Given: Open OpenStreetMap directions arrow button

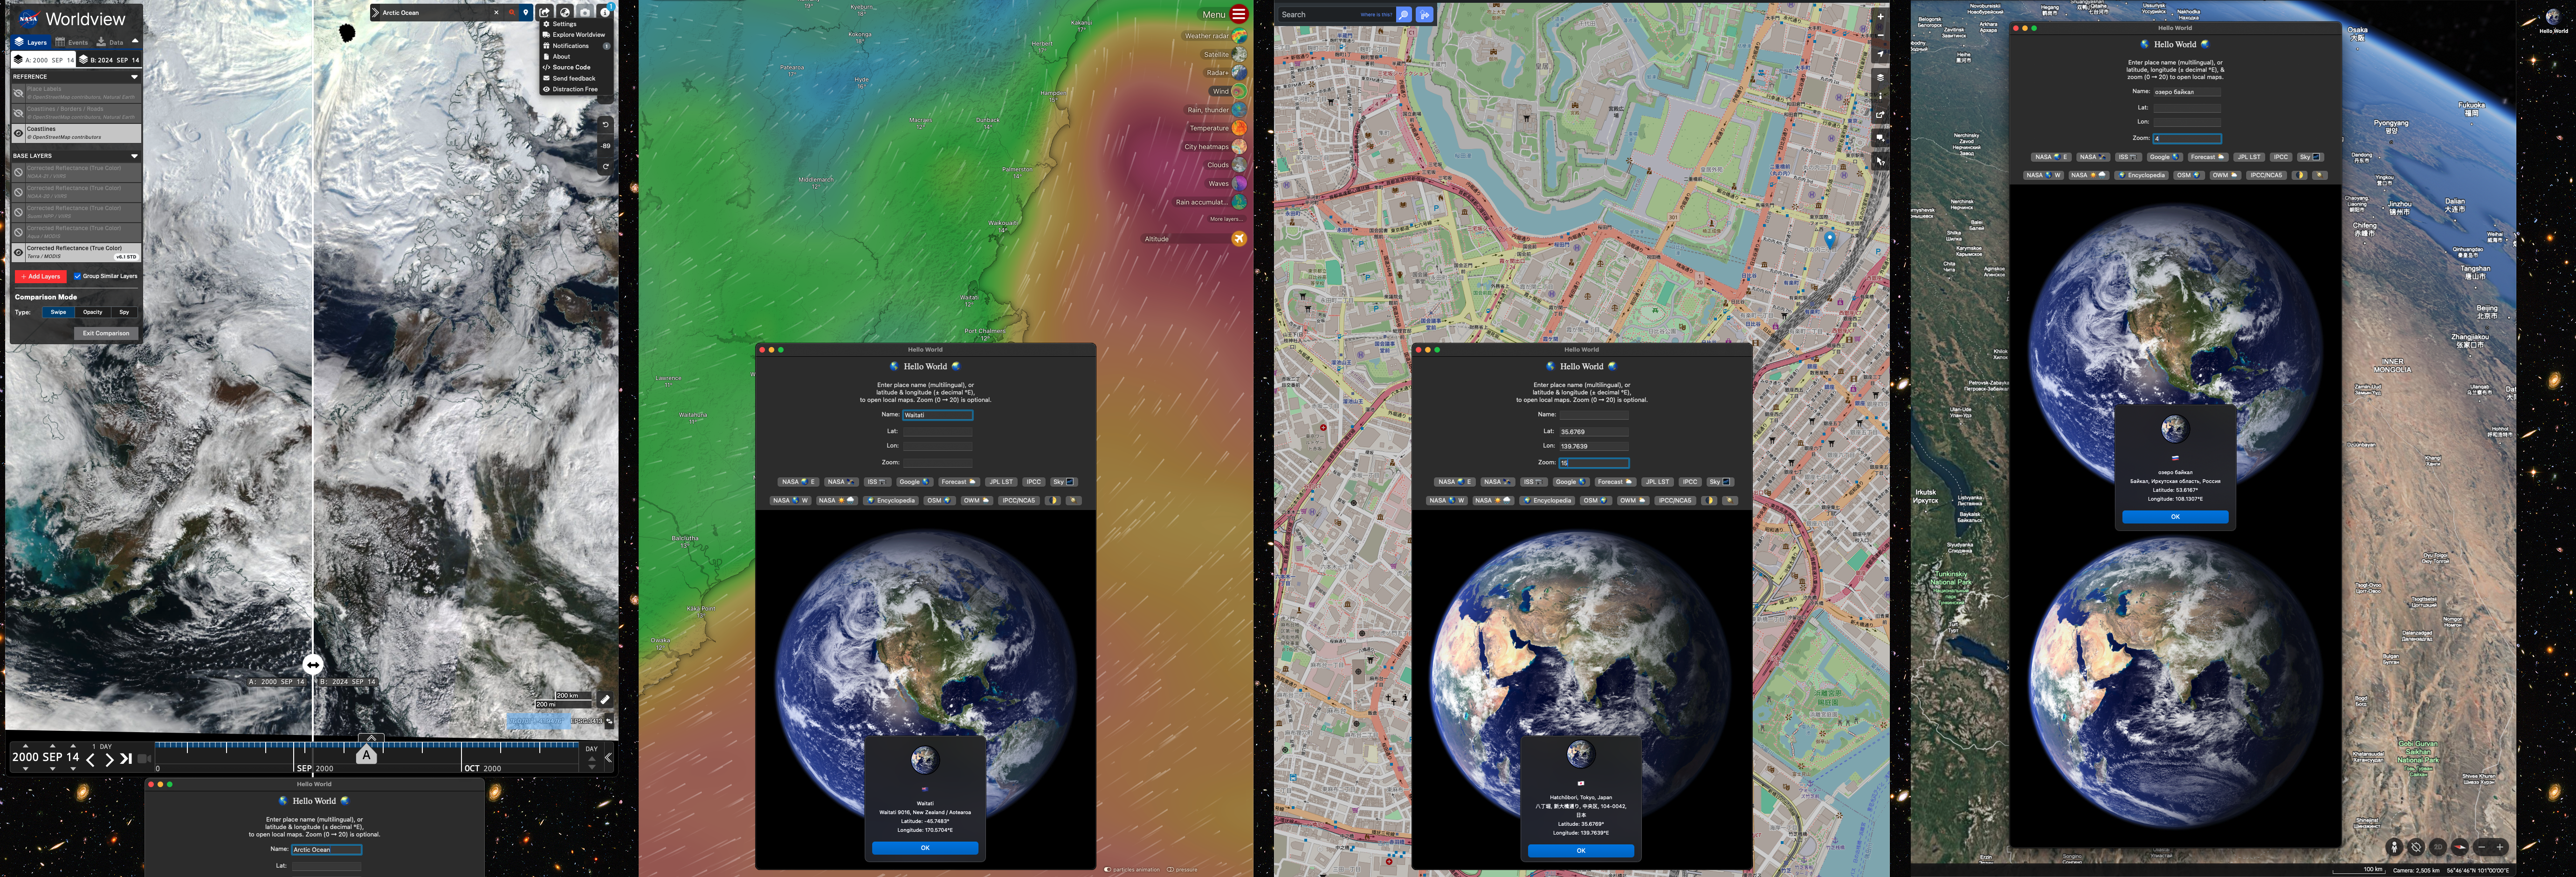Looking at the screenshot, I should pyautogui.click(x=1425, y=14).
